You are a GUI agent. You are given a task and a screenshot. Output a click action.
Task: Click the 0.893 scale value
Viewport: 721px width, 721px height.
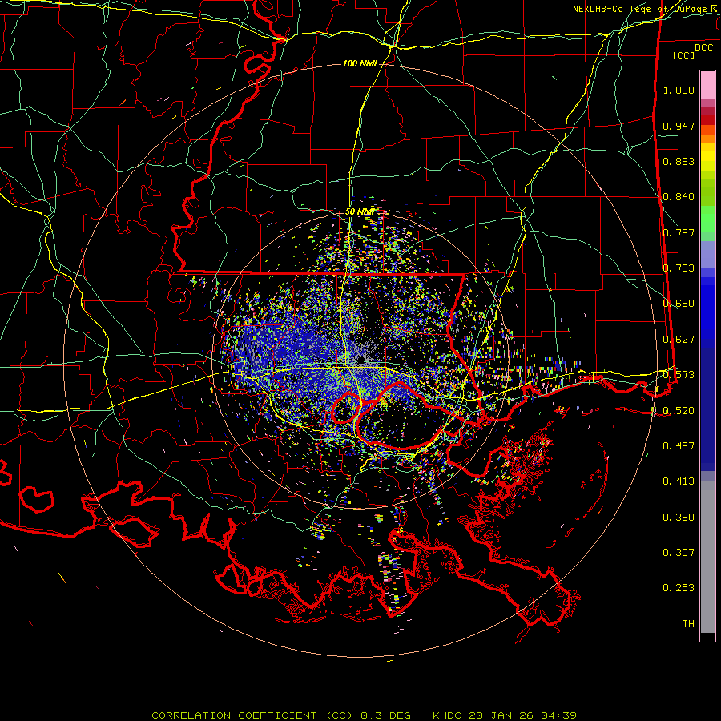pos(679,161)
